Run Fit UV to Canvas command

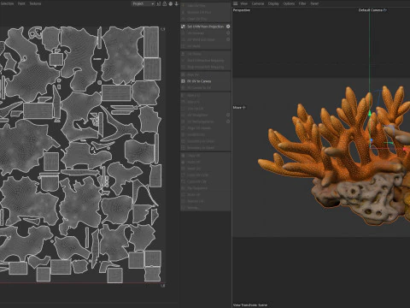pyautogui.click(x=199, y=81)
